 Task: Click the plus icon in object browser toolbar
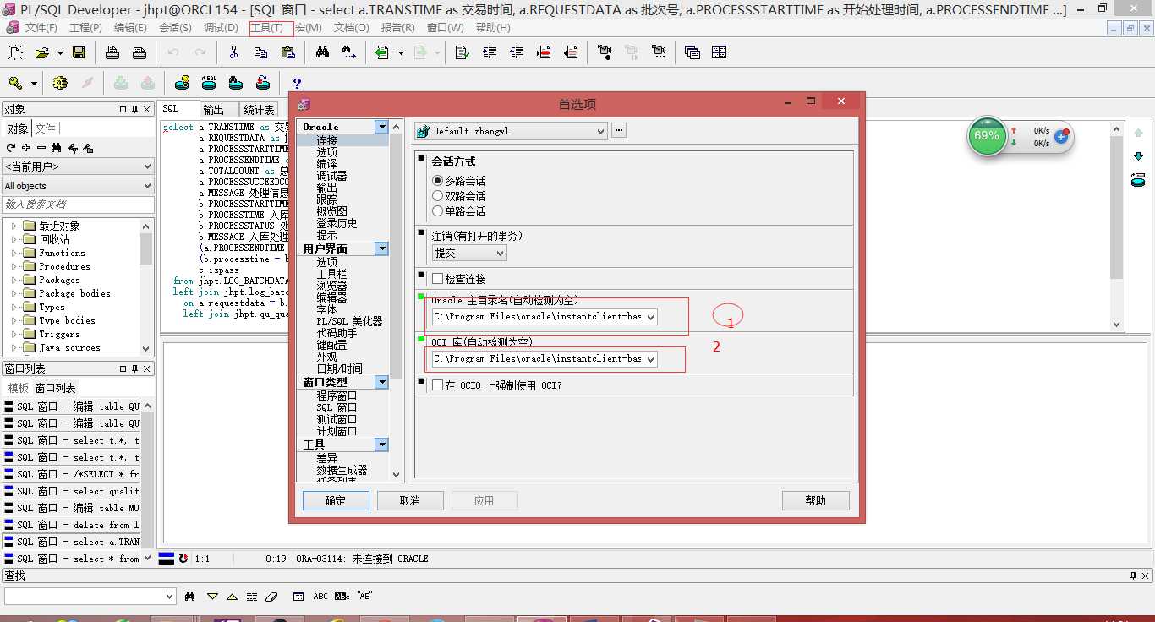coord(26,148)
